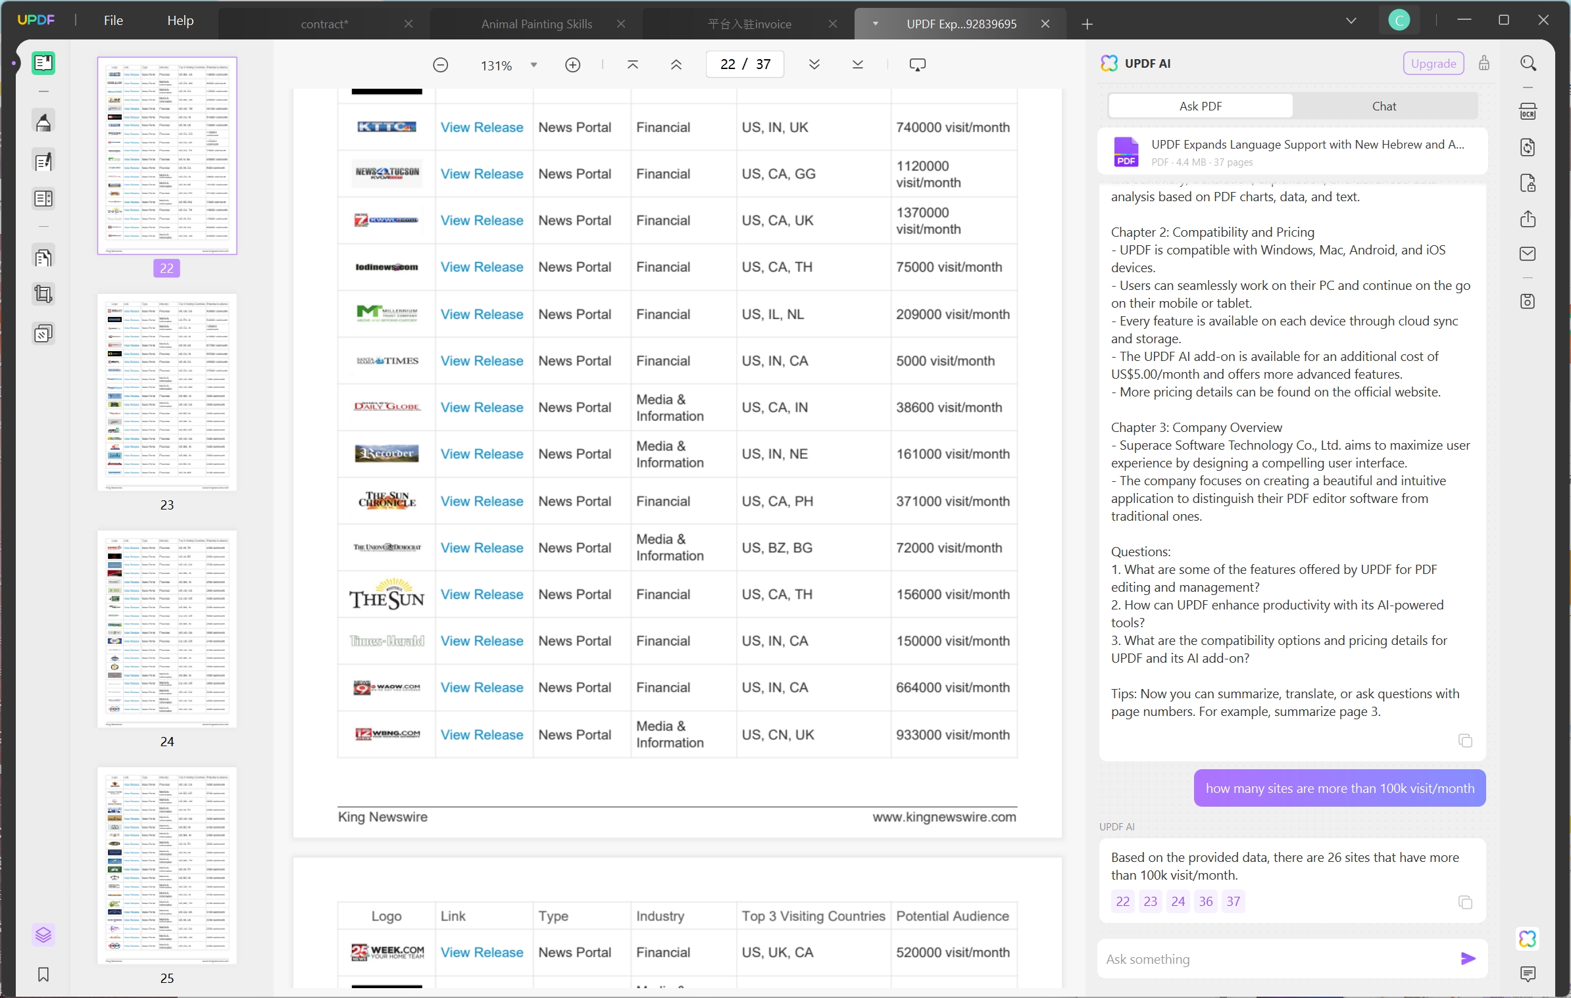Image resolution: width=1571 pixels, height=998 pixels.
Task: Jump to last page arrow
Action: [x=857, y=64]
